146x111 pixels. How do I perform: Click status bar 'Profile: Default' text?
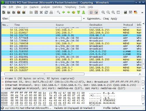point(112,108)
